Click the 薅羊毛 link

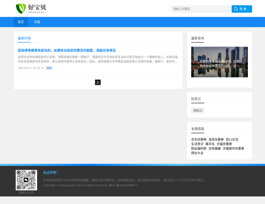point(210,144)
